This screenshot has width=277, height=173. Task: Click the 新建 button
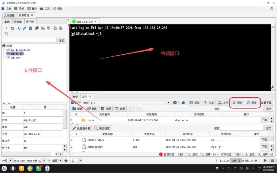point(78,109)
